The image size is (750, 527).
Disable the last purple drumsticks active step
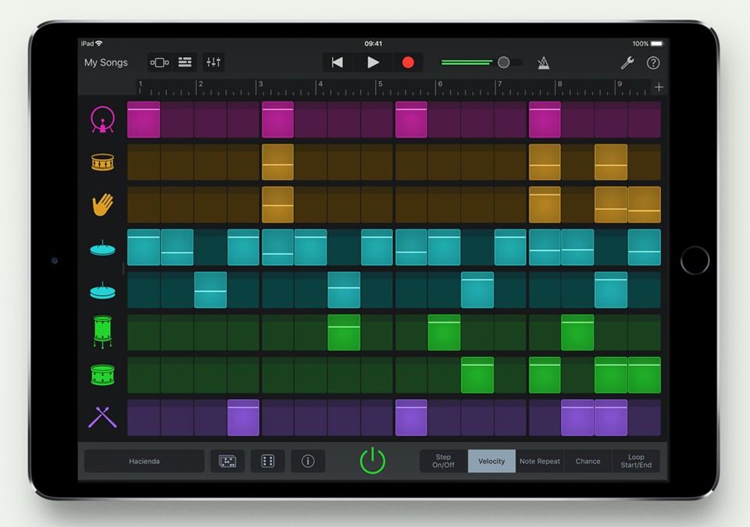(x=610, y=418)
